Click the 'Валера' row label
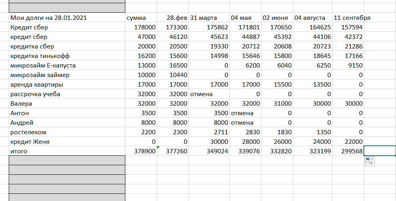This screenshot has height=201, width=396. pos(67,103)
